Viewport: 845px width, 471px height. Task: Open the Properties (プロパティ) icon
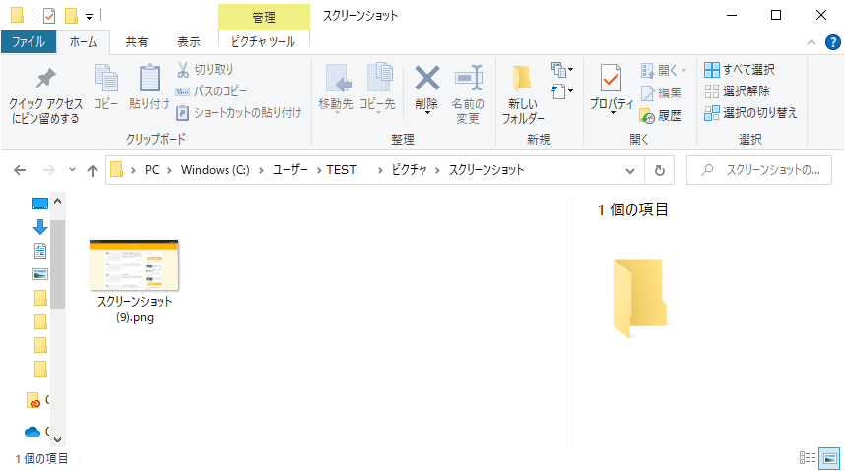tap(612, 79)
